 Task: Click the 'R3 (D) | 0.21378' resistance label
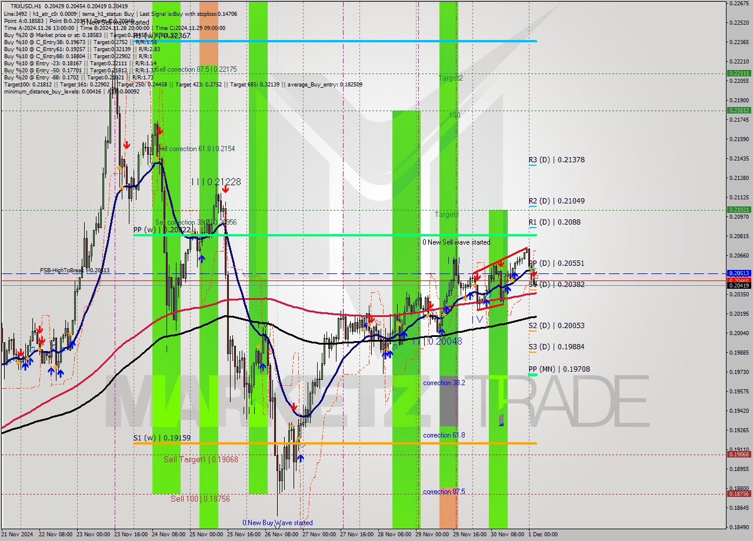(556, 160)
